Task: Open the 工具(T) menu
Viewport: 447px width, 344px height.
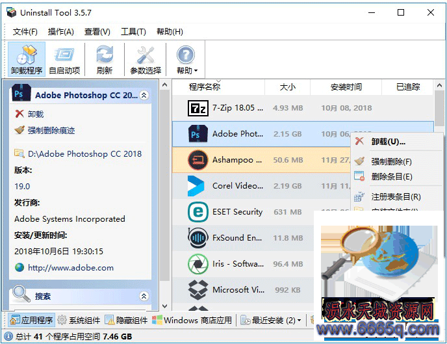Action: pyautogui.click(x=133, y=31)
